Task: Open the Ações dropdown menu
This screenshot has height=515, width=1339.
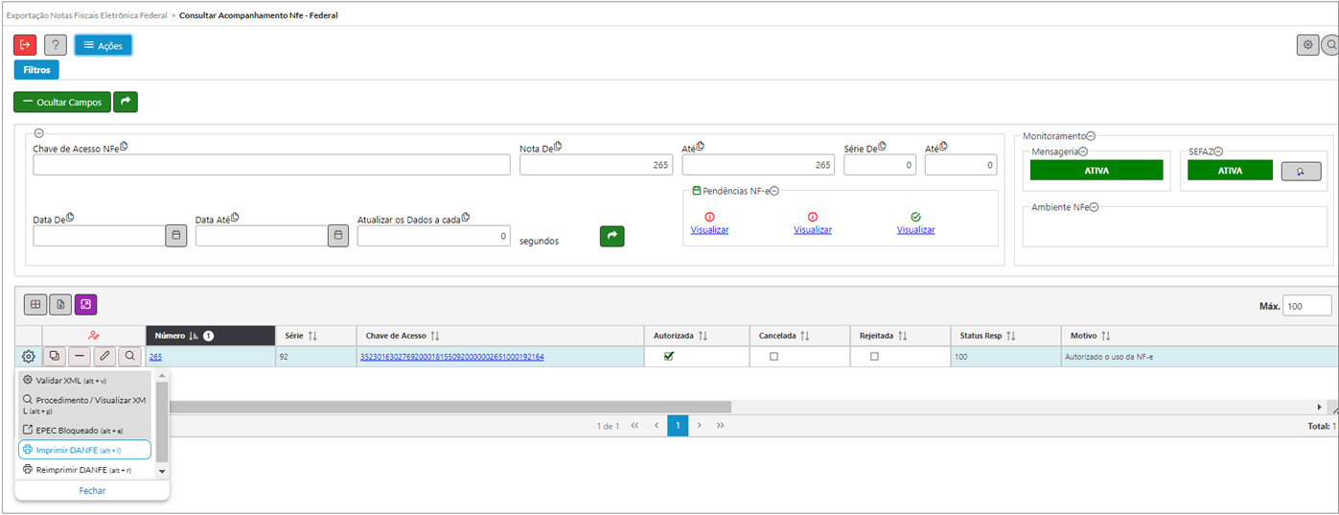Action: click(x=104, y=45)
